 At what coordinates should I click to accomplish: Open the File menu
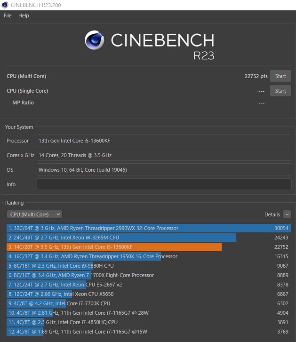click(x=8, y=16)
